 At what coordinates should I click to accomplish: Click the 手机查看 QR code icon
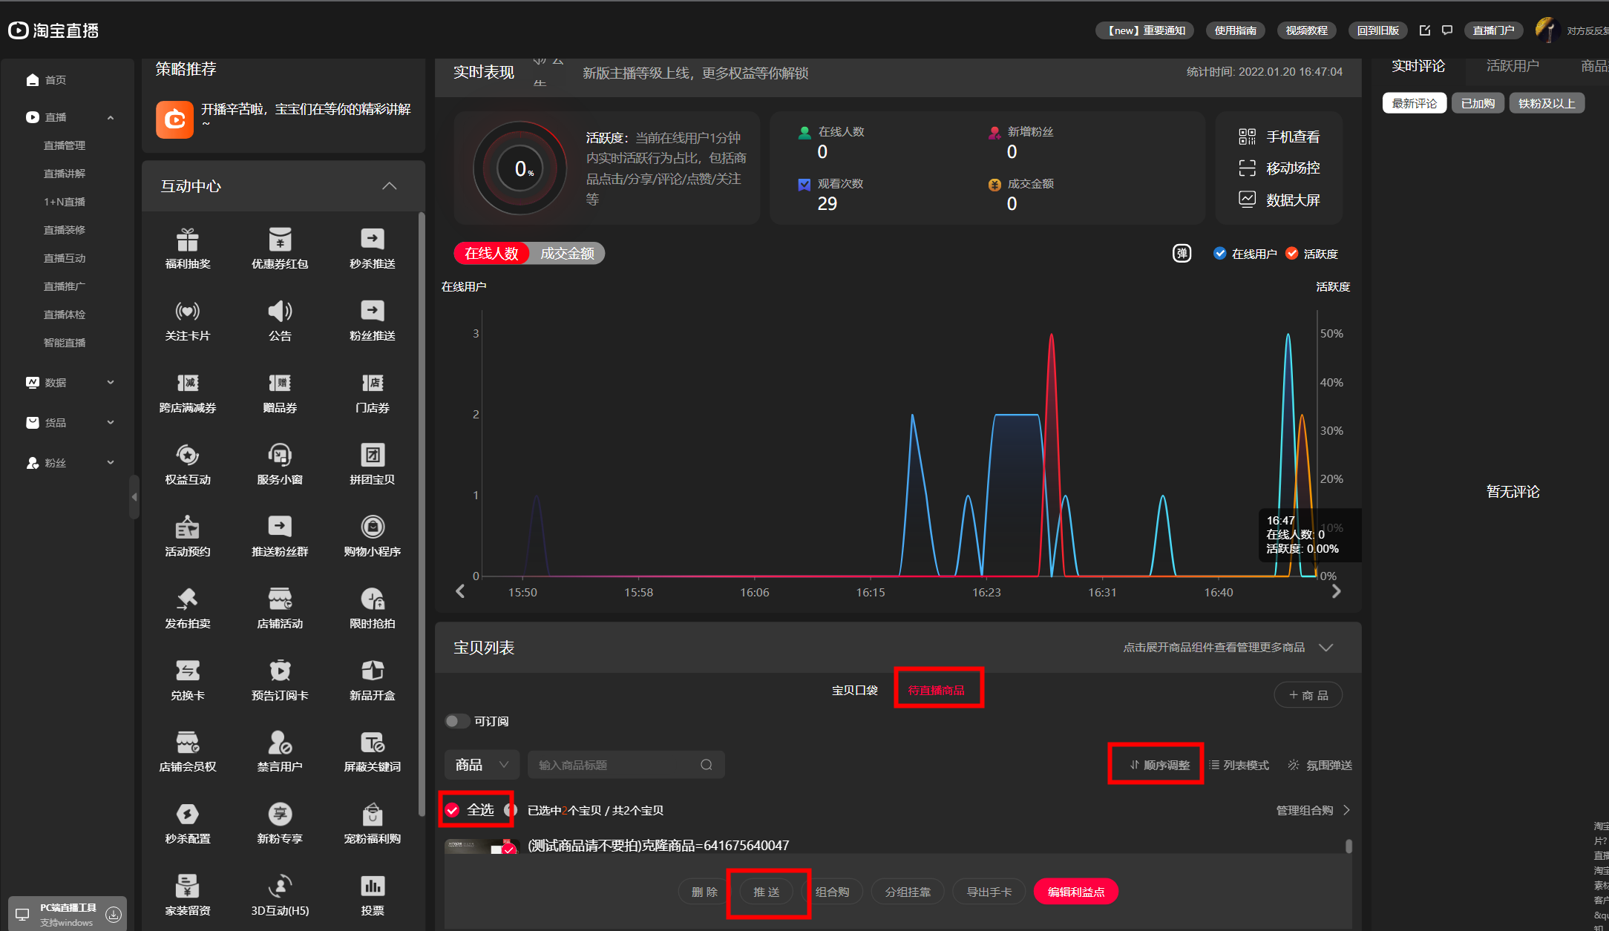[x=1247, y=136]
